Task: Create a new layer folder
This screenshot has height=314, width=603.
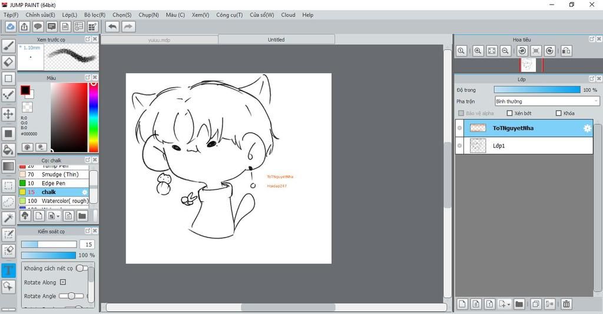Action: [x=519, y=304]
